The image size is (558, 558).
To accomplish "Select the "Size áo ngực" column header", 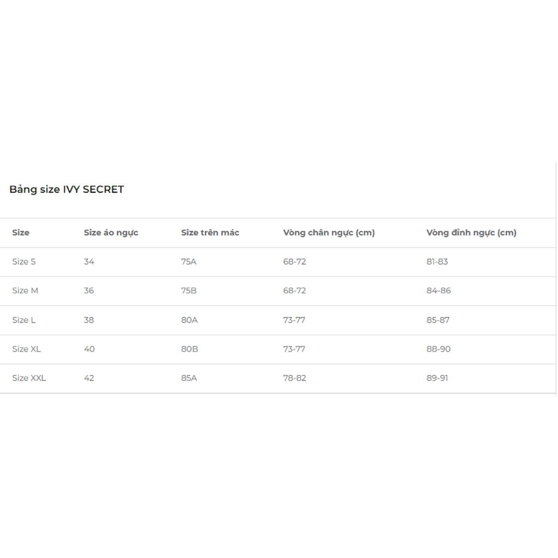I will pyautogui.click(x=111, y=233).
